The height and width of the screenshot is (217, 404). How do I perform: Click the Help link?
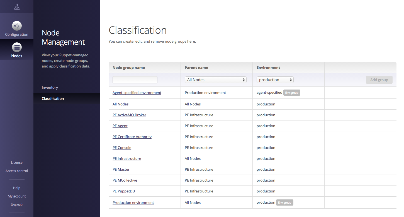click(x=17, y=188)
